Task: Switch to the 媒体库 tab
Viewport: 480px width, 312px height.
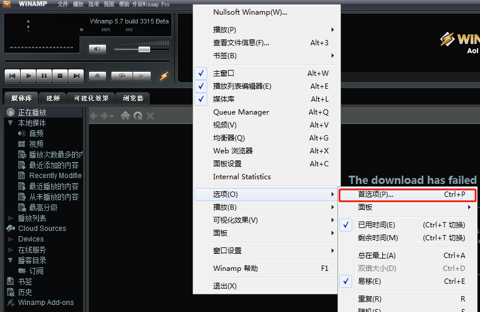Action: [21, 98]
